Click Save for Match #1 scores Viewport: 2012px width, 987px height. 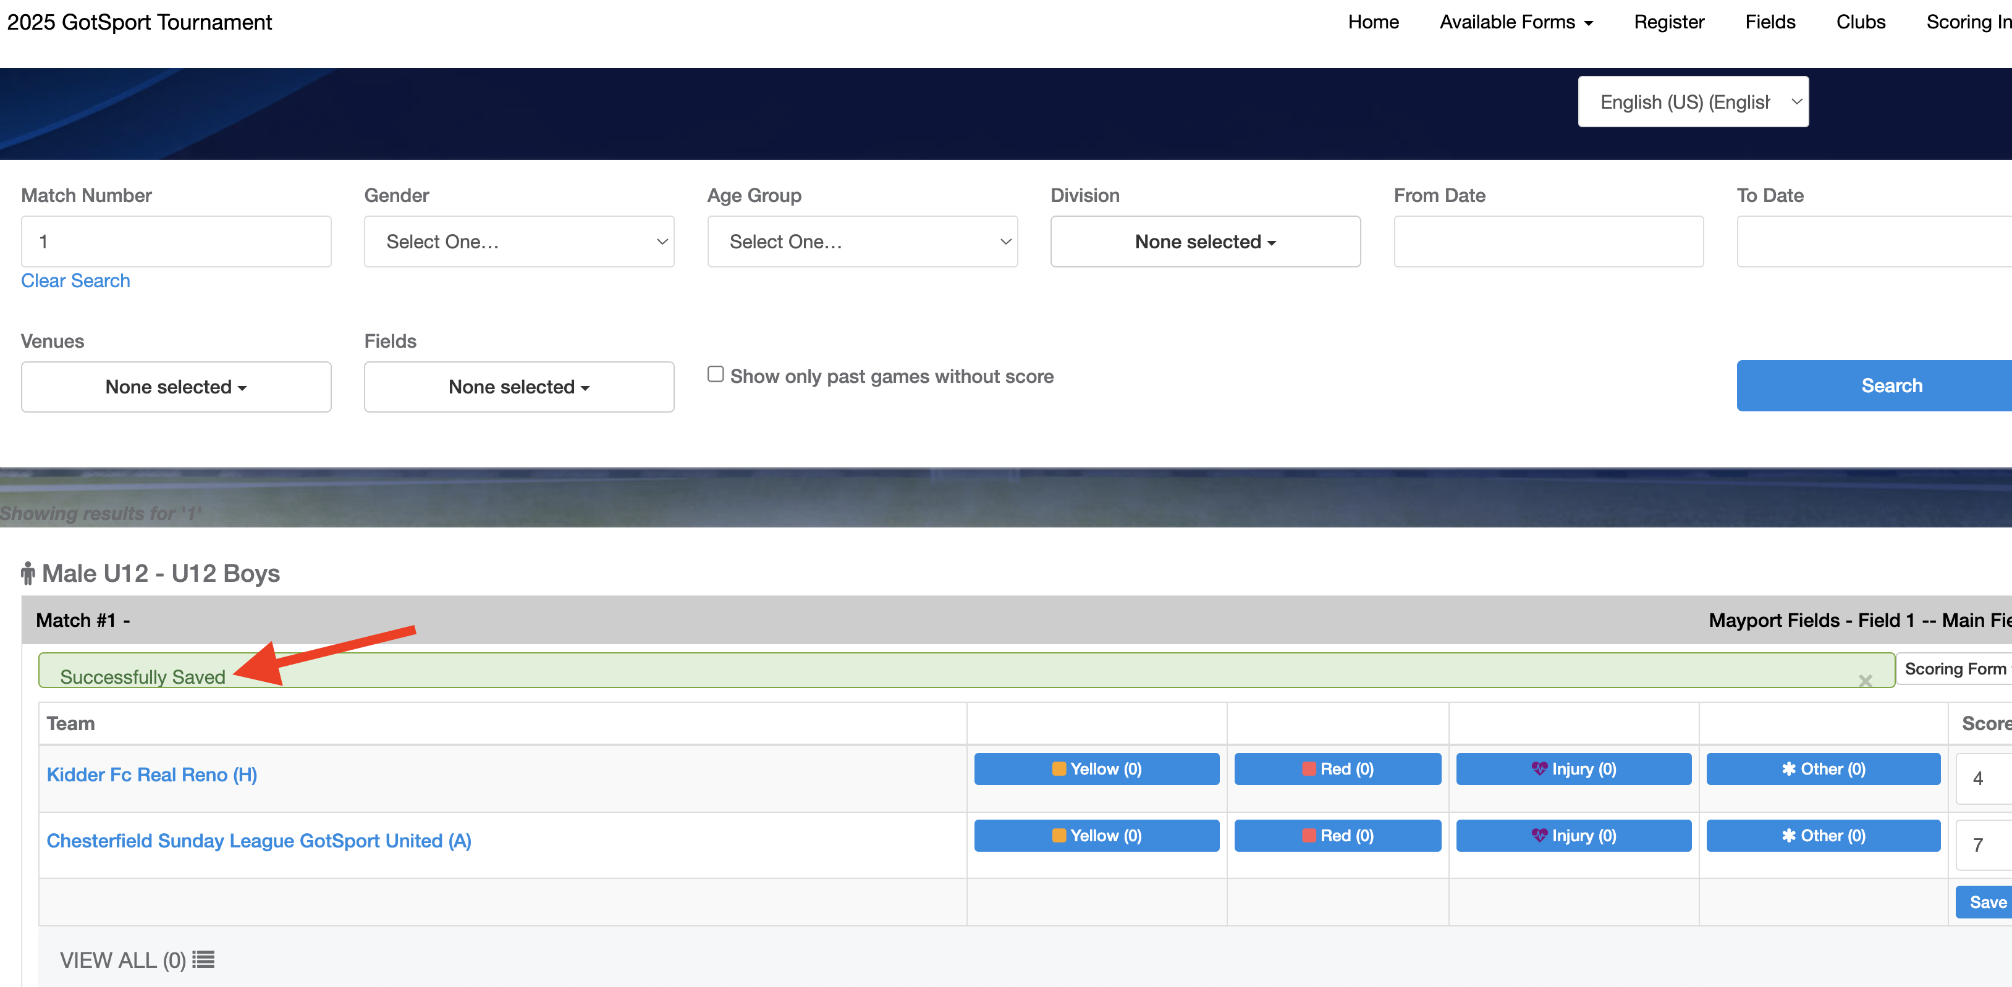(x=1984, y=902)
